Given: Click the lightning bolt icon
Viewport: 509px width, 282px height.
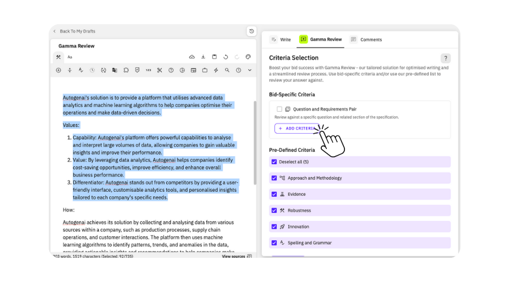Looking at the screenshot, I should 216,70.
